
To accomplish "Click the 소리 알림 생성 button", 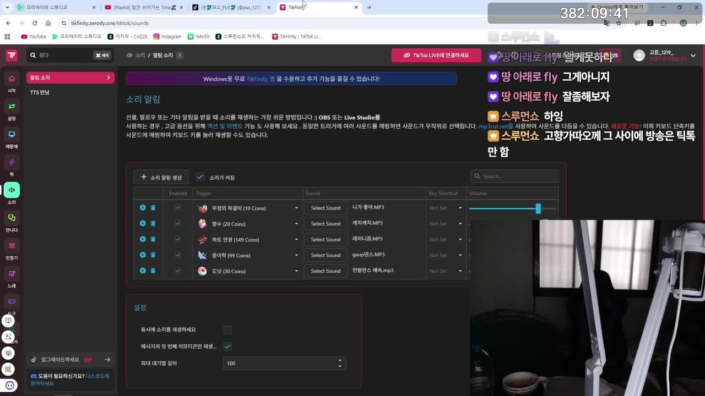I will click(161, 177).
